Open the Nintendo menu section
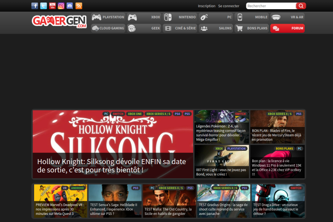The image size is (333, 222). click(x=180, y=17)
